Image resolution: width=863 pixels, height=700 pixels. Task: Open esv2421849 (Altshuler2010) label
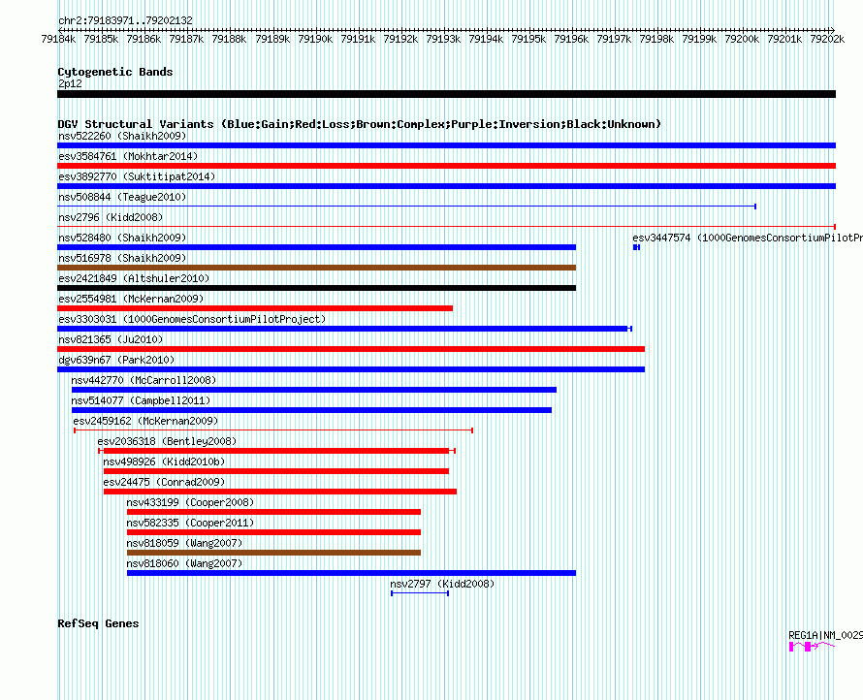(x=134, y=278)
